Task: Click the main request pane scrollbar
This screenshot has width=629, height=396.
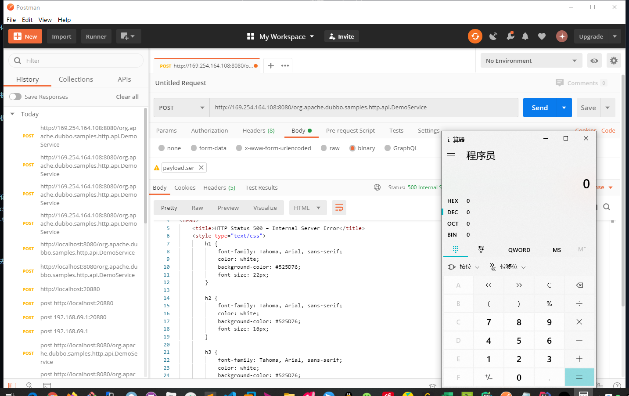Action: [x=623, y=191]
